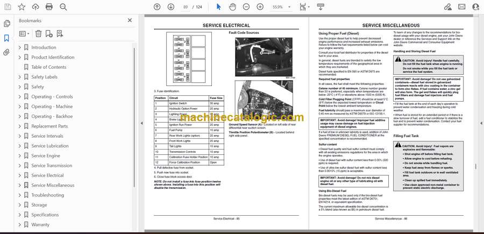Screen dimensions: 484x234
Task: Click the 'Ignition Switch' table cell
Action: (188, 103)
